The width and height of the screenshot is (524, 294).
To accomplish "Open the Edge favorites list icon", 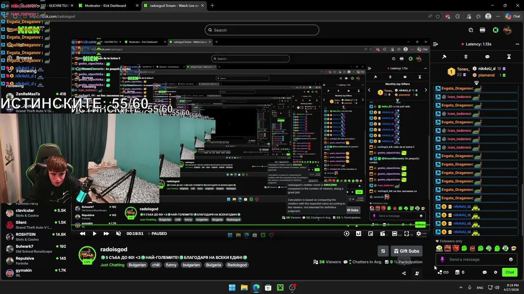I will (479, 16).
